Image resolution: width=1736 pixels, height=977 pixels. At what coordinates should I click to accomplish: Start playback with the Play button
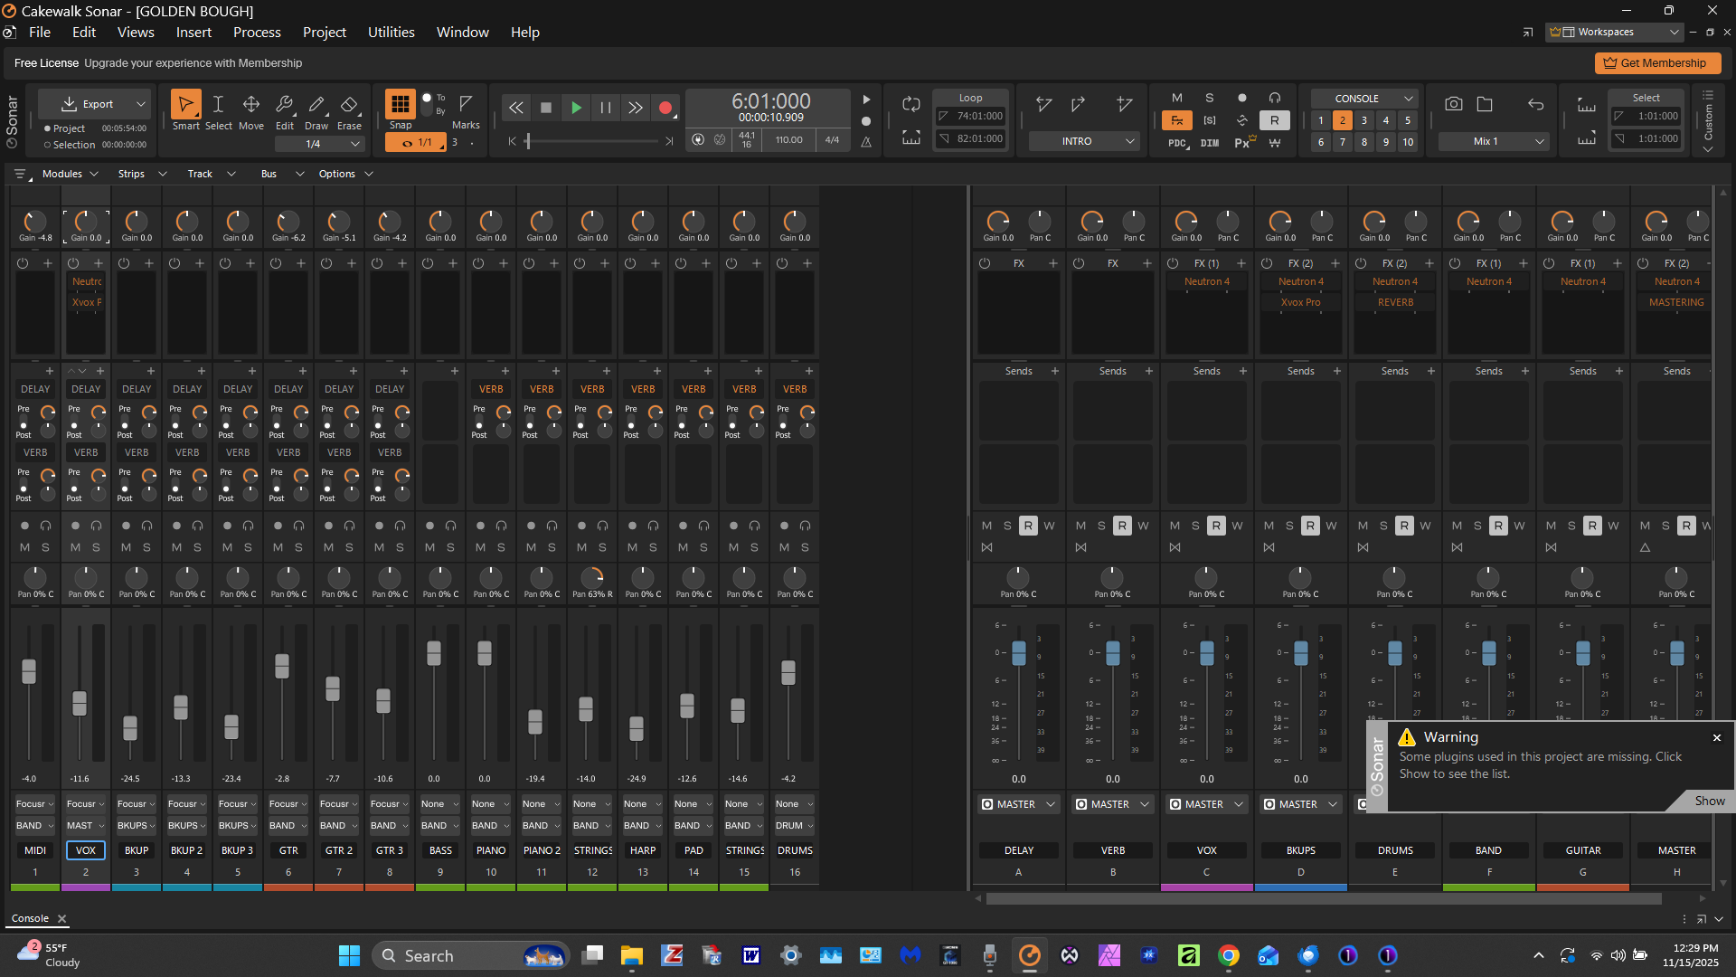tap(576, 108)
